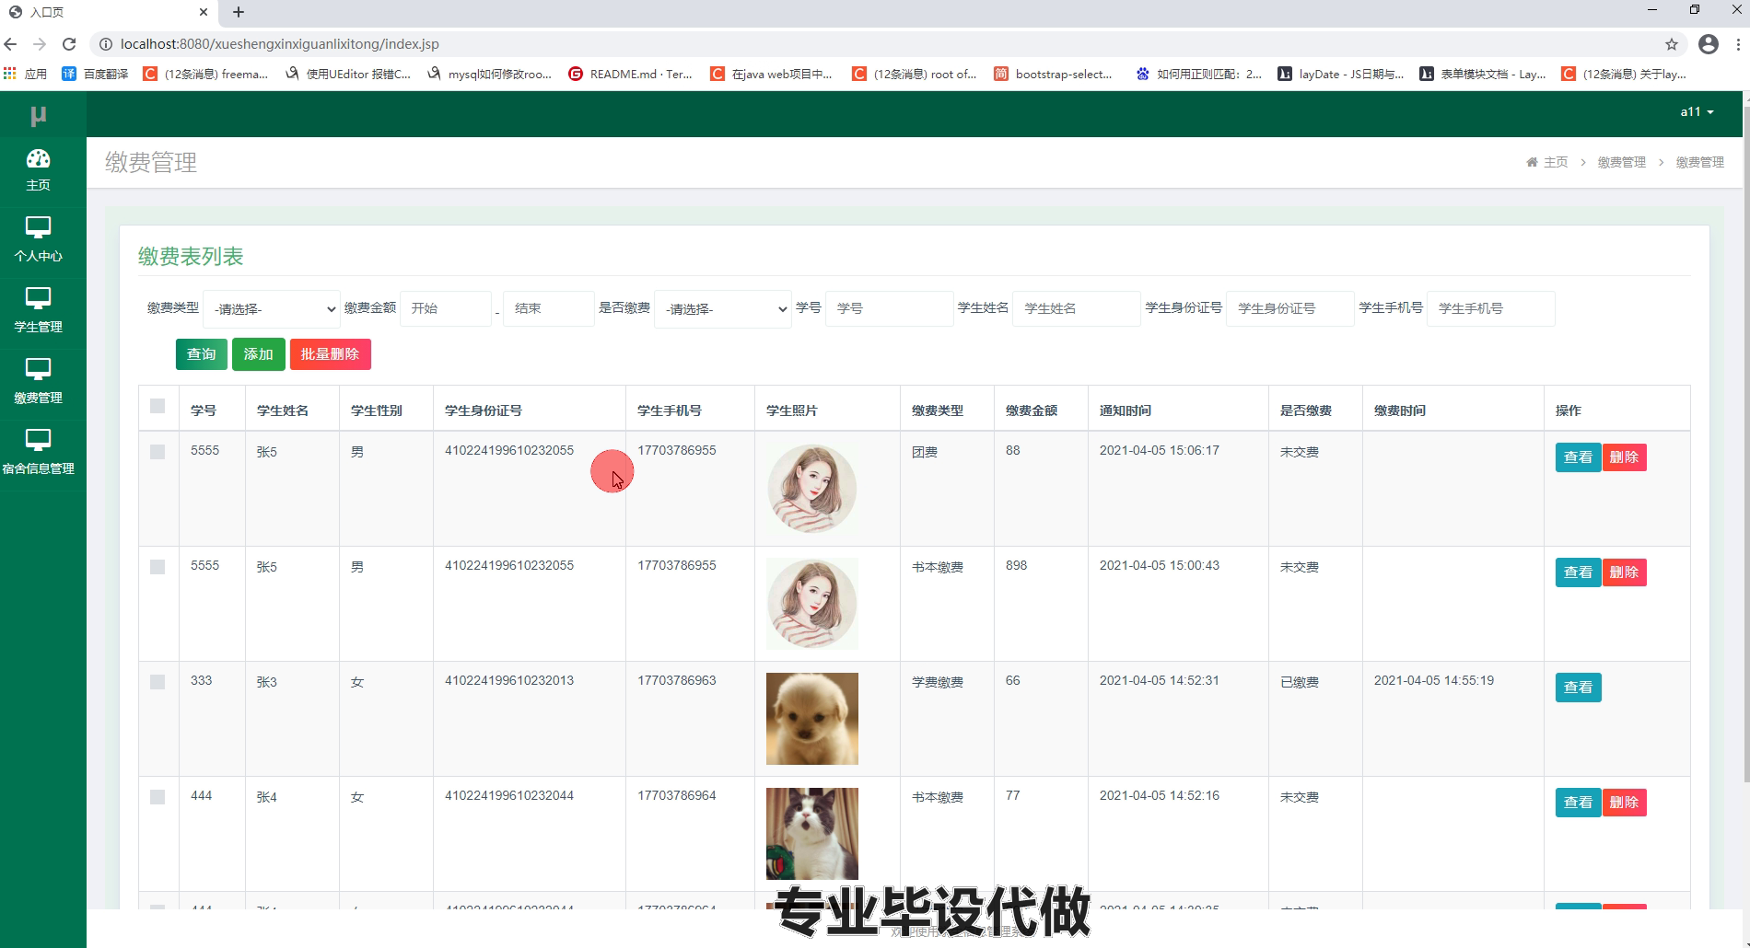The height and width of the screenshot is (948, 1750).
Task: View the 书本缴费 898 record
Action: tap(1578, 572)
